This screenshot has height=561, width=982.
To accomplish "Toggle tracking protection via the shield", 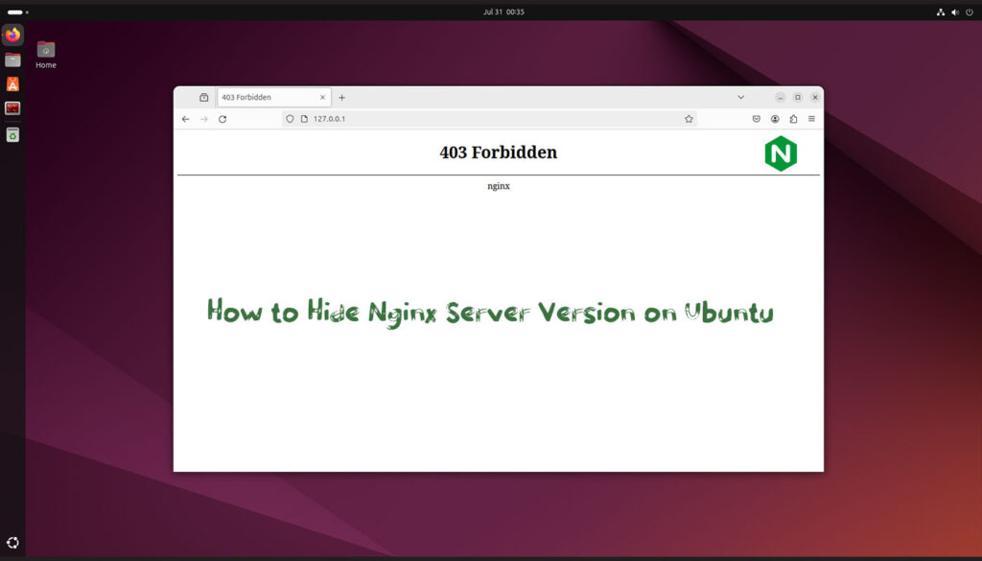I will point(290,119).
